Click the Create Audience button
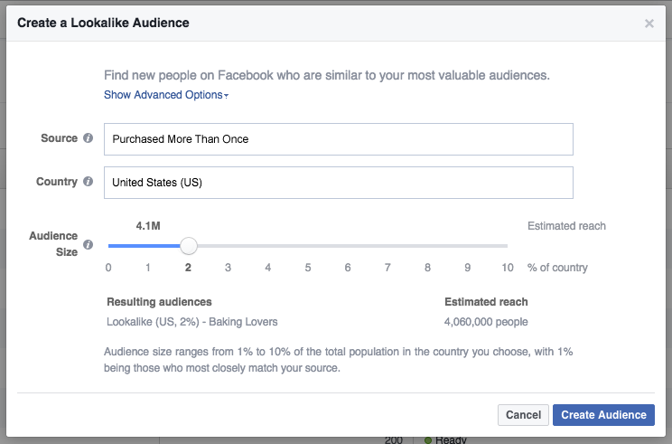 point(603,415)
